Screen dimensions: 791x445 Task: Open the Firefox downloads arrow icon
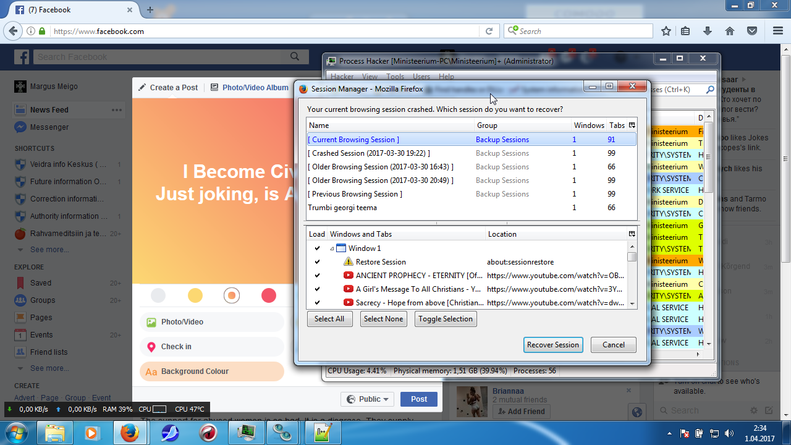pyautogui.click(x=708, y=31)
